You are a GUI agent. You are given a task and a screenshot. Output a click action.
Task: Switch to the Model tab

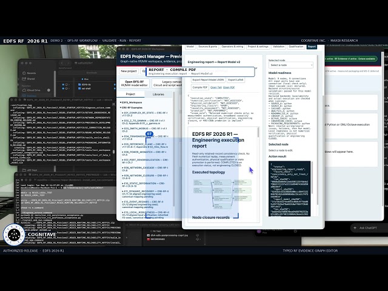tap(190, 47)
